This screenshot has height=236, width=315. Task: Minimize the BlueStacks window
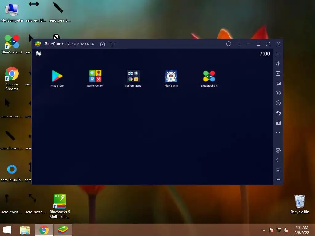tap(249, 44)
